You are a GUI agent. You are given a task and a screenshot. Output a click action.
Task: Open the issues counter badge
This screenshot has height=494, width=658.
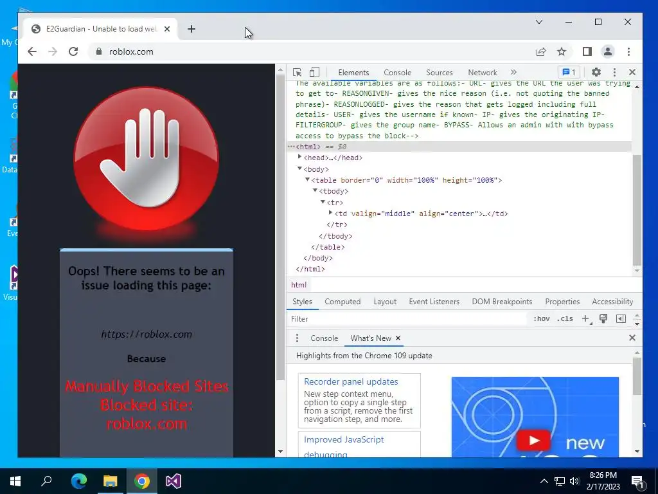[x=569, y=72]
